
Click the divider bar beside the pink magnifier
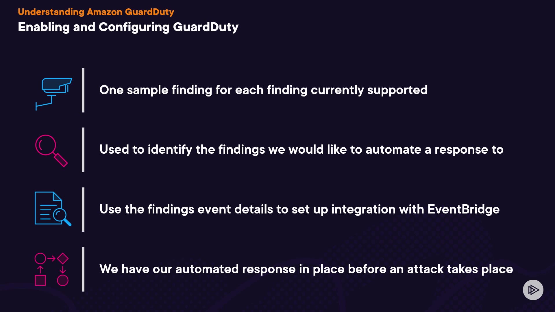[83, 150]
